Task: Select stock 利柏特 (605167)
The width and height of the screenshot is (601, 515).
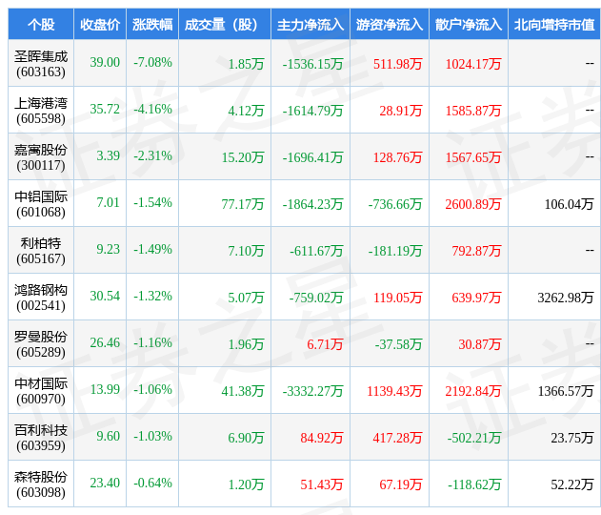Action: point(41,251)
